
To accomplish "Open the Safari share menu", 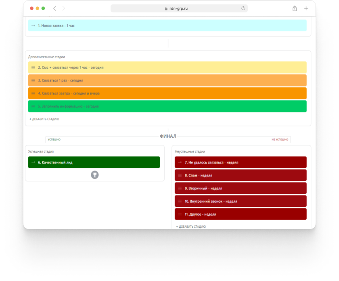I will pyautogui.click(x=295, y=8).
